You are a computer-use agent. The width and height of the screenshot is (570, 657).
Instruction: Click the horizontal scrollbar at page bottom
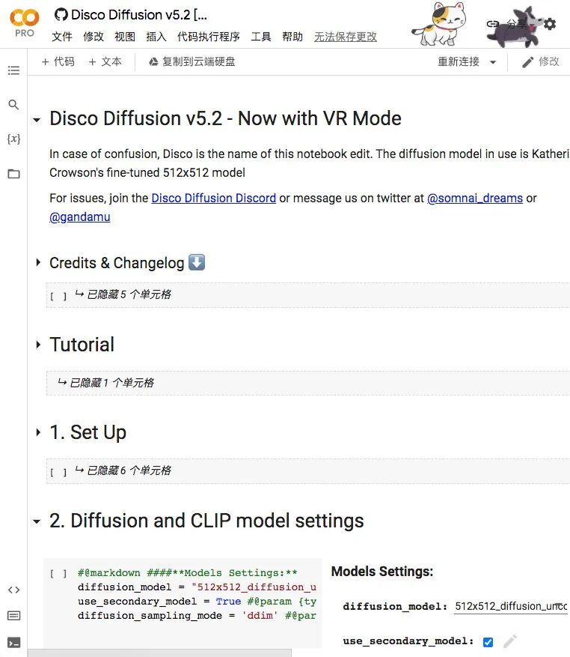click(159, 653)
